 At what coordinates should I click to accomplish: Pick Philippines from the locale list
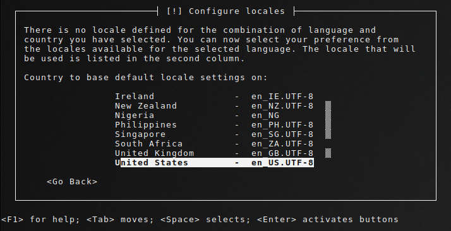click(x=214, y=125)
